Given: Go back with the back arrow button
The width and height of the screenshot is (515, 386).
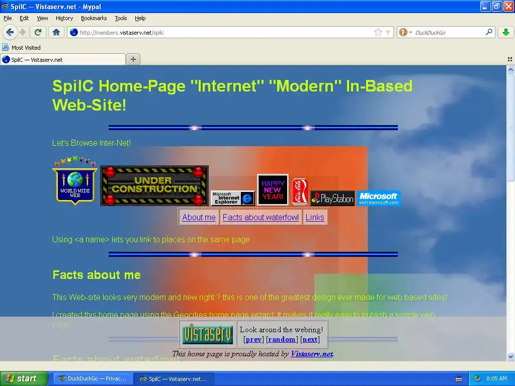Looking at the screenshot, I should point(10,32).
